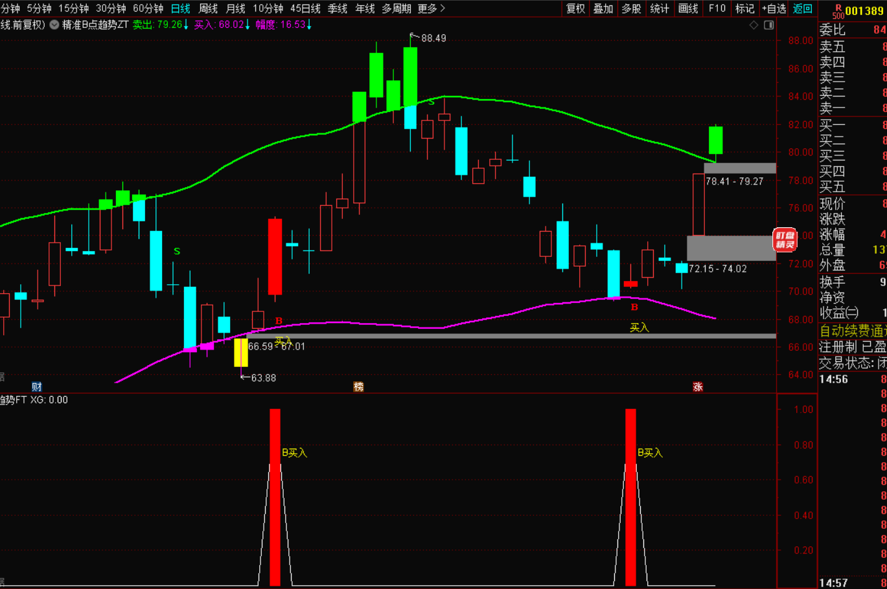Toggle the side panel layout icon
The width and height of the screenshot is (887, 589).
click(769, 25)
